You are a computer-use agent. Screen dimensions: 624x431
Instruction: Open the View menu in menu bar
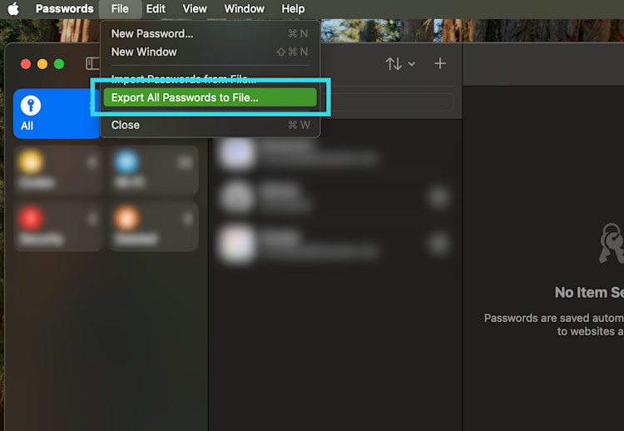point(195,9)
